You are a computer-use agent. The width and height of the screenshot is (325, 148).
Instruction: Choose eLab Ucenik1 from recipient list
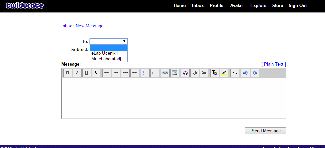pos(105,53)
